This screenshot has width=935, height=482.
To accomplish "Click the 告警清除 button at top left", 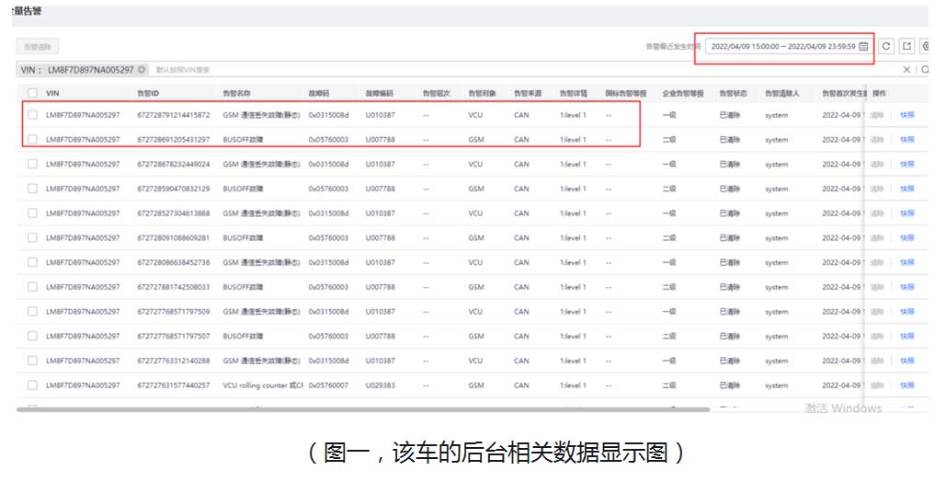I will tap(38, 46).
